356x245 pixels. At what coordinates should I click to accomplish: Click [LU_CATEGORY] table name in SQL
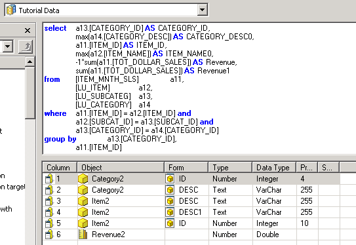point(104,105)
